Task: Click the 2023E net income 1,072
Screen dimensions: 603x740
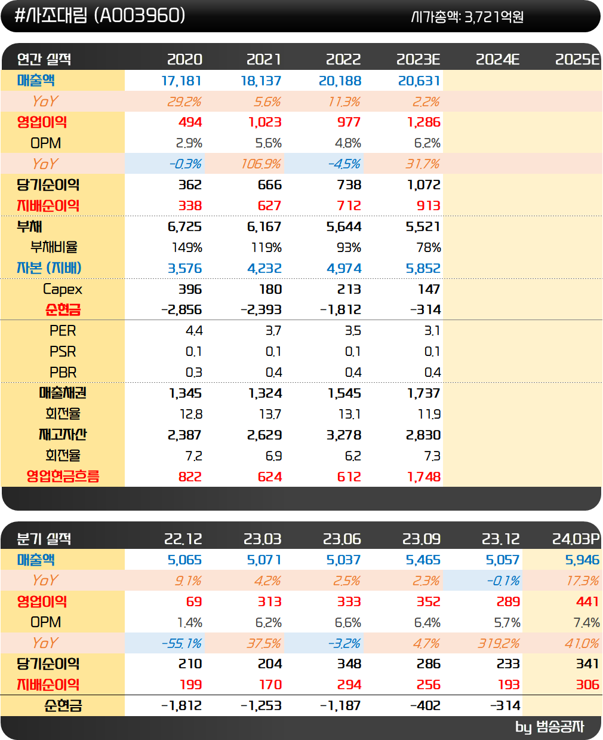Action: click(x=424, y=185)
